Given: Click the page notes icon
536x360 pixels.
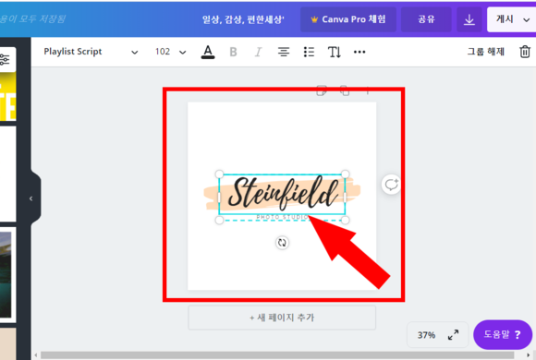Looking at the screenshot, I should 322,91.
